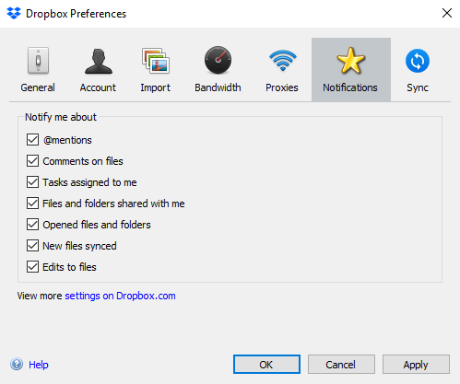Click the Dropbox Preferences title text

[76, 14]
